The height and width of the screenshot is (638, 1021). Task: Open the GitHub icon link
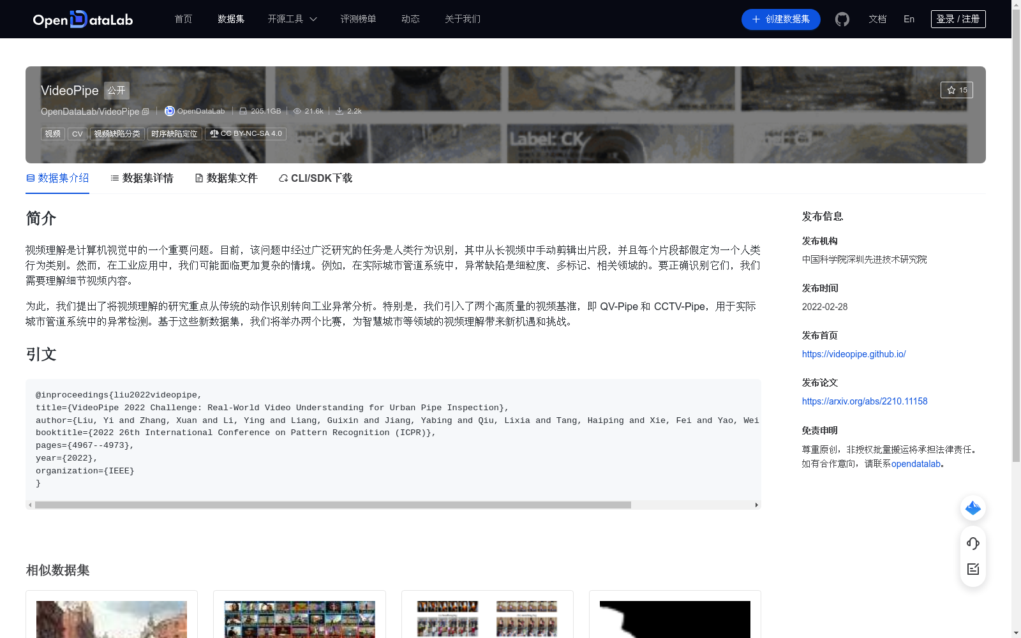pos(842,19)
